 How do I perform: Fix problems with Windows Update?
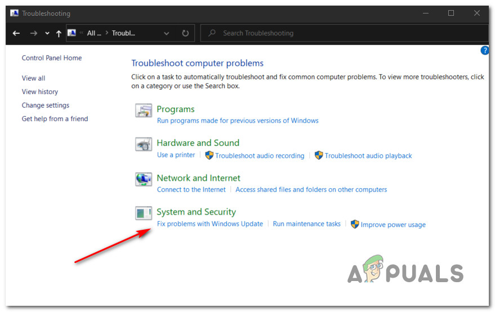point(210,224)
